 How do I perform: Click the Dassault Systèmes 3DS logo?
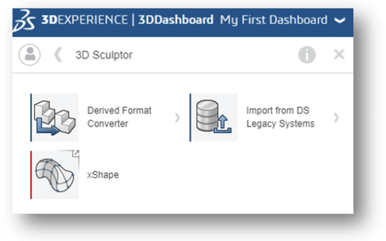[27, 20]
